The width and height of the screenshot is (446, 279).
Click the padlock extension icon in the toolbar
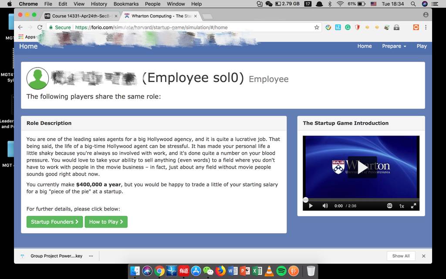coord(396,27)
